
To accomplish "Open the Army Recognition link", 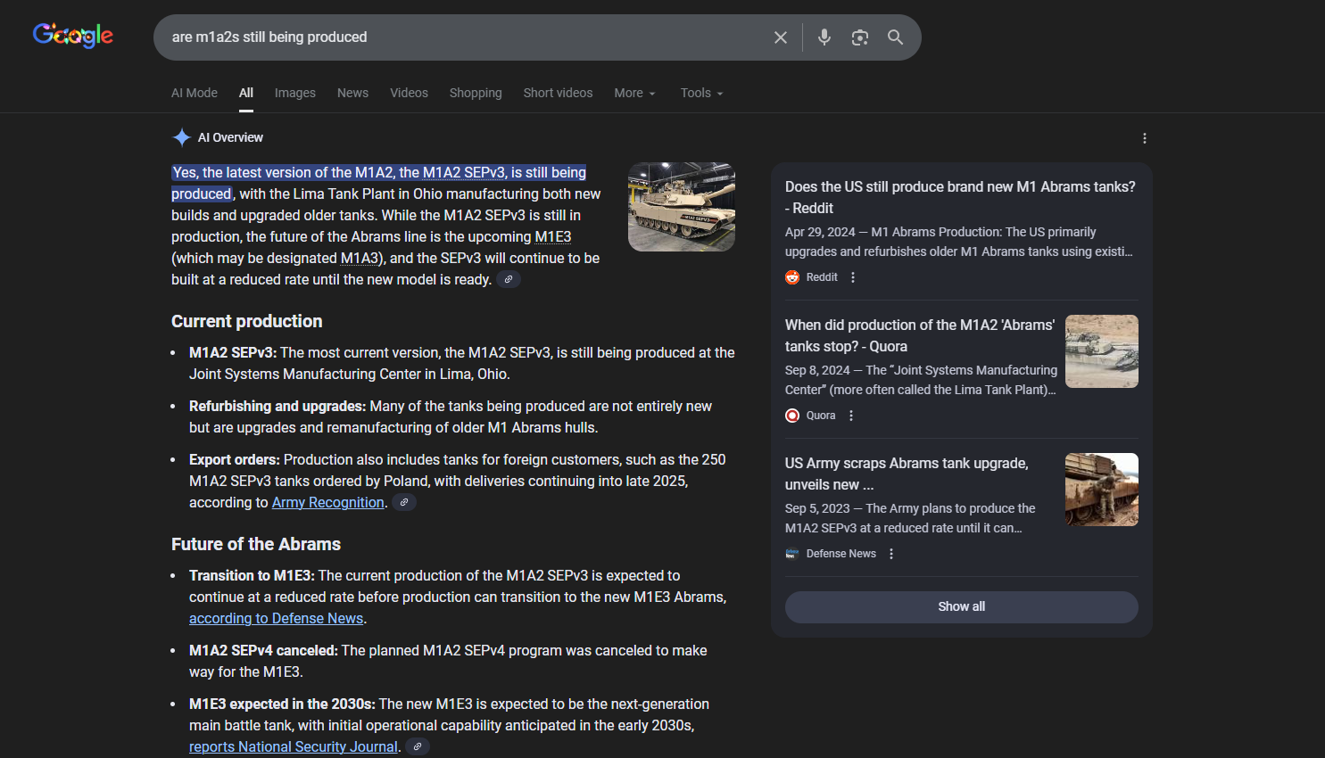I will (327, 503).
